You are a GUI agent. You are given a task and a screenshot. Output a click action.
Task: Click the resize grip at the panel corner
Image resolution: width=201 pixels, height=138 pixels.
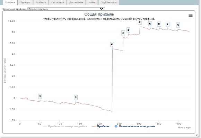click(196, 135)
